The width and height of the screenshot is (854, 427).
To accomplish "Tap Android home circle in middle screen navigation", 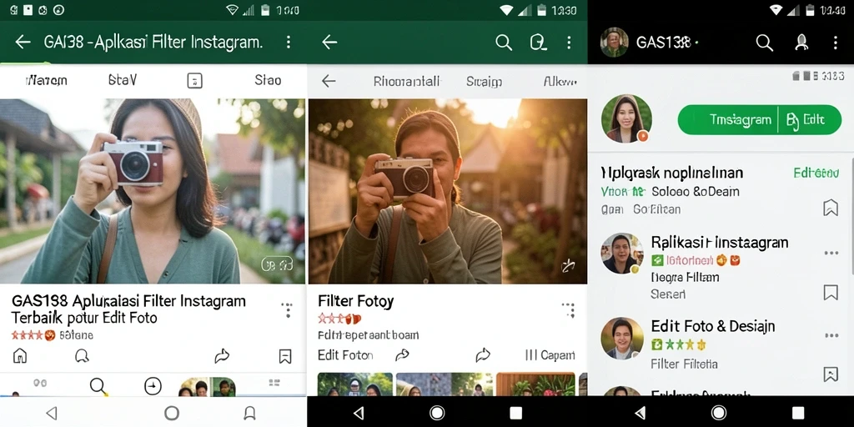I will [x=437, y=413].
